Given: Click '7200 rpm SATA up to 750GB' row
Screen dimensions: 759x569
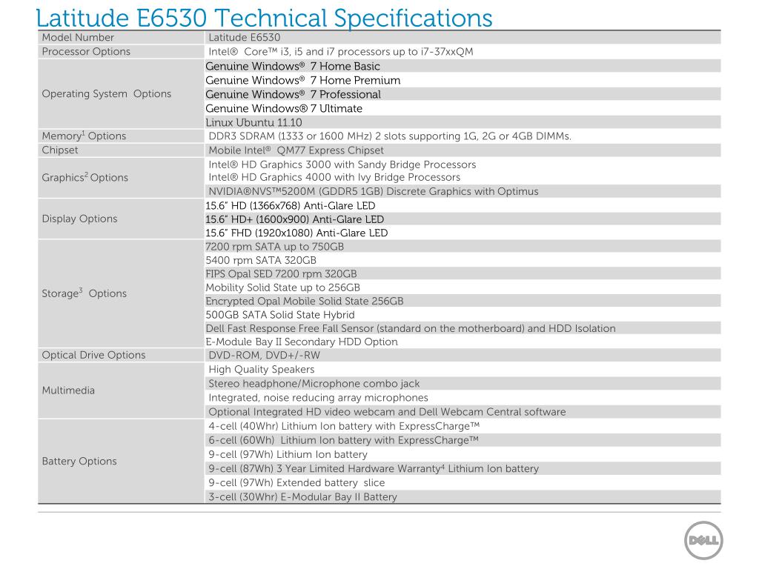Looking at the screenshot, I should tap(463, 246).
